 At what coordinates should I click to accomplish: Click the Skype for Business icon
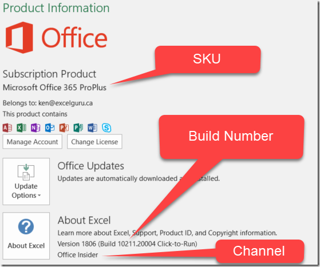(x=106, y=128)
